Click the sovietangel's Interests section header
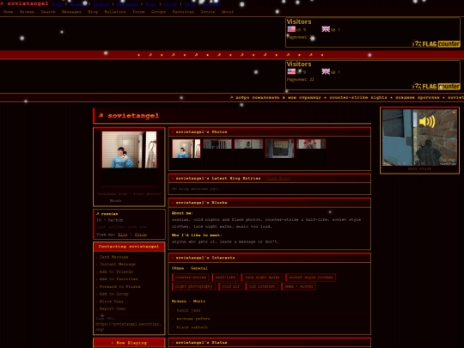 click(270, 258)
